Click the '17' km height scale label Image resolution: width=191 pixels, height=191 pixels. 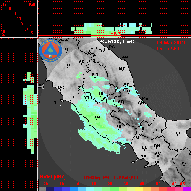point(4,4)
